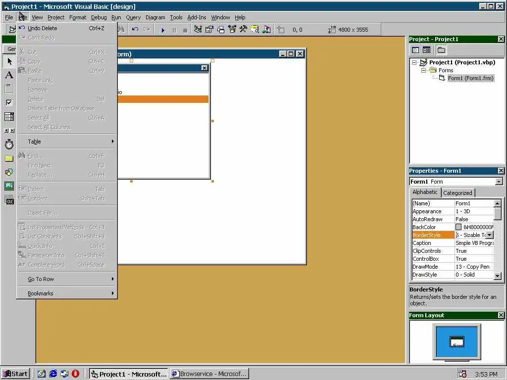Click the BackColor color swatch
507x380 pixels.
(458, 227)
